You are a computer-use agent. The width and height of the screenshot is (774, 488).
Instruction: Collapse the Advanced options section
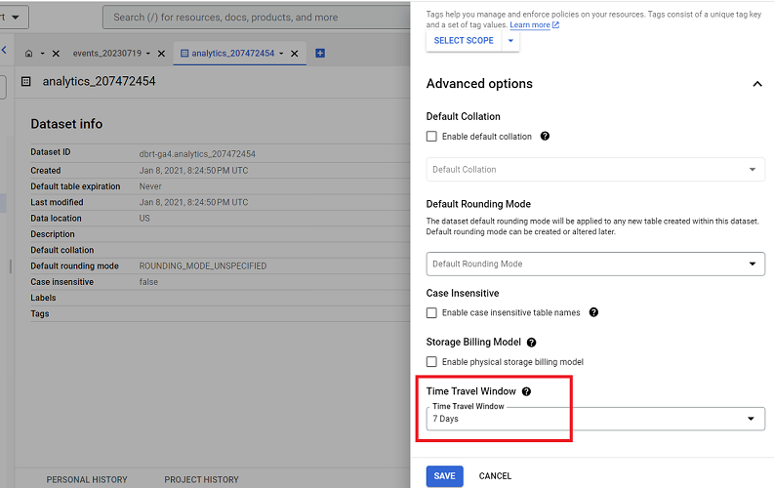(x=757, y=84)
